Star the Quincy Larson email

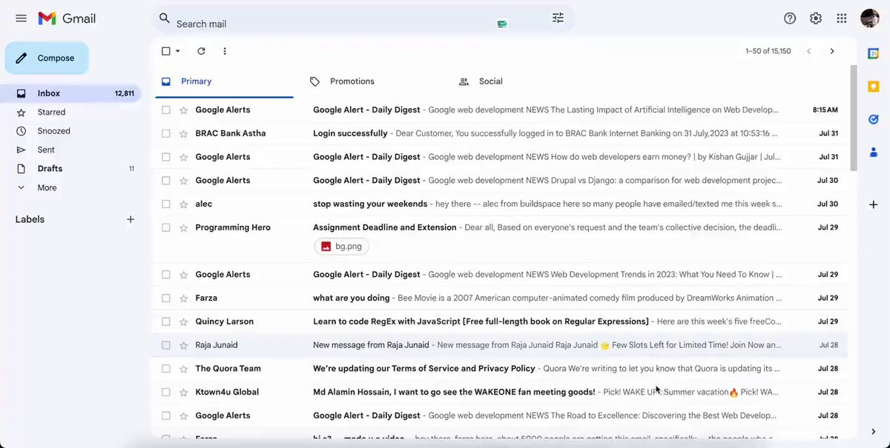[x=183, y=321]
